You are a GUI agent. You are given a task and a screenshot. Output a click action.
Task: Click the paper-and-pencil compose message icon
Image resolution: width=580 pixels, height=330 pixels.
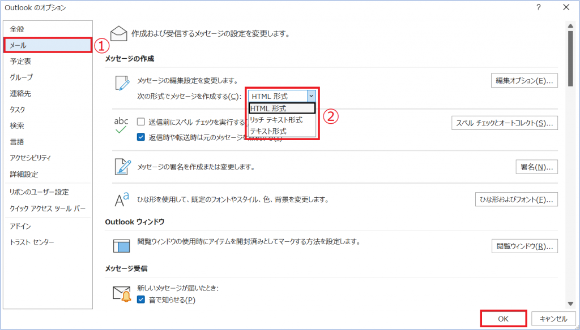tap(122, 82)
